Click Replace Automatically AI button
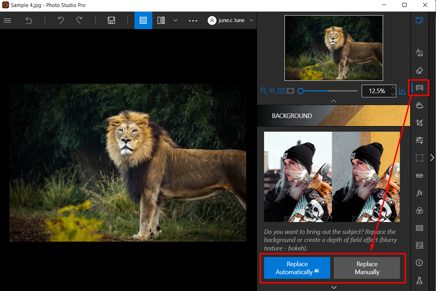 297,268
